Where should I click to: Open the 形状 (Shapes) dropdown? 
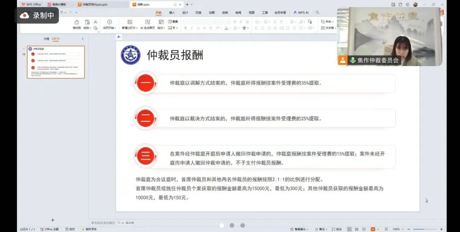point(328,22)
